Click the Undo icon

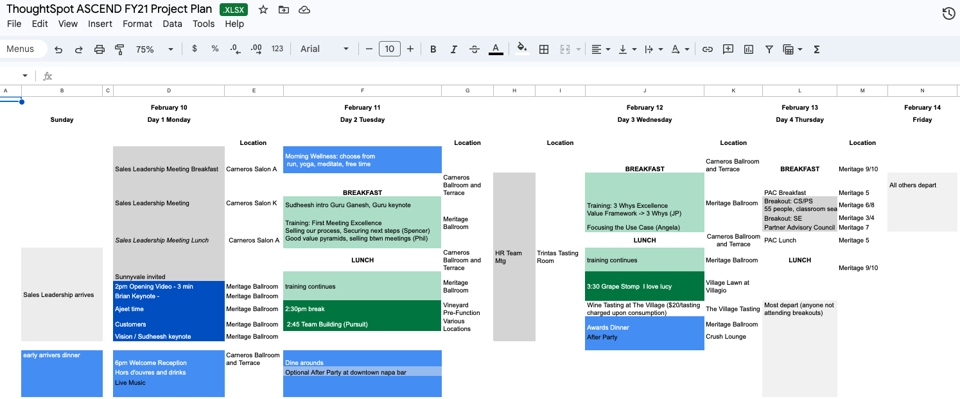[58, 49]
